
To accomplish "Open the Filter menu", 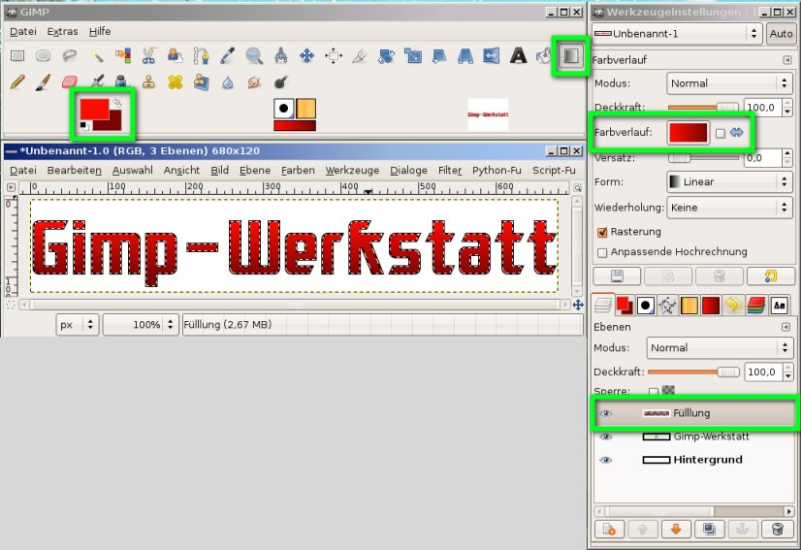I will click(450, 170).
